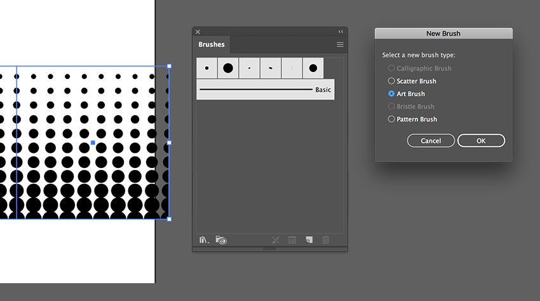Select the sixth medium round brush thumbnail
The width and height of the screenshot is (540, 301).
[x=313, y=68]
